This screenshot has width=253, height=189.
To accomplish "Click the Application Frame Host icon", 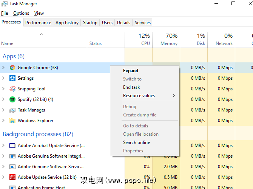I will 12,187.
